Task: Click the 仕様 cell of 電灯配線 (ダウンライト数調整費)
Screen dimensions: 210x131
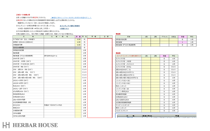Action: click(59, 56)
